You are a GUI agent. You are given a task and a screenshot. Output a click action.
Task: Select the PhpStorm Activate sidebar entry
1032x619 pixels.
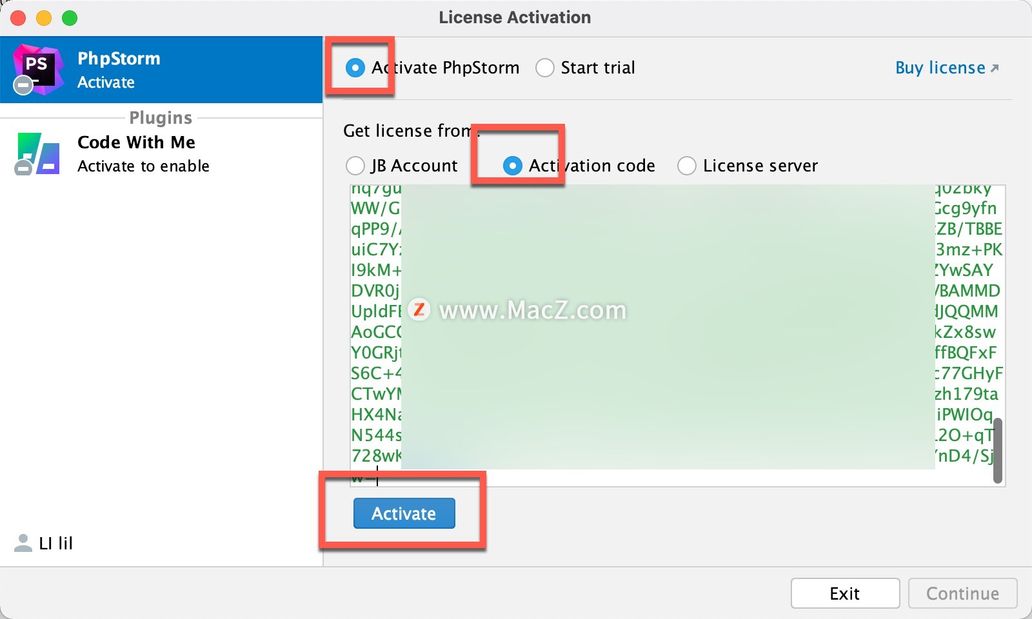tap(161, 70)
